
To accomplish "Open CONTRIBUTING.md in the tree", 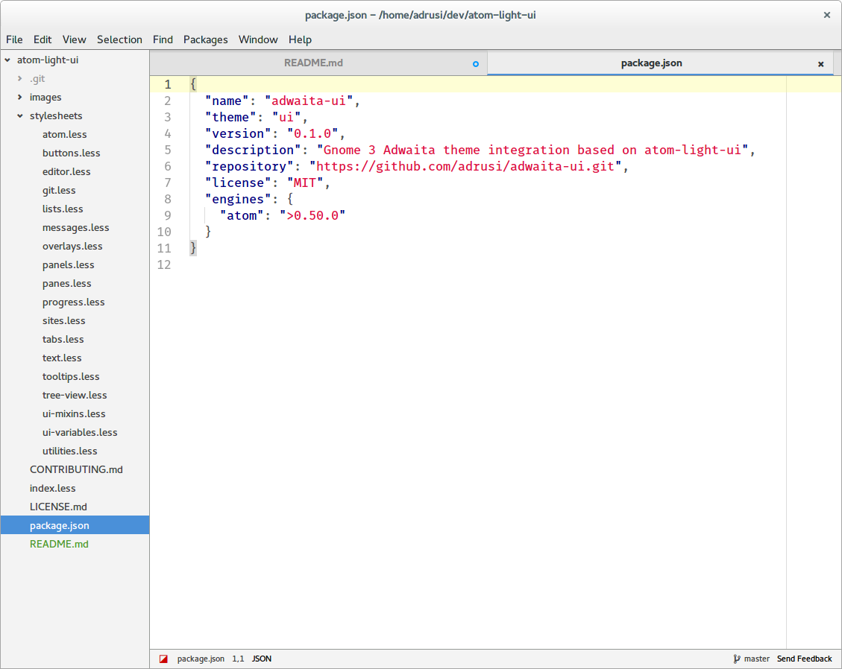I will click(x=76, y=469).
